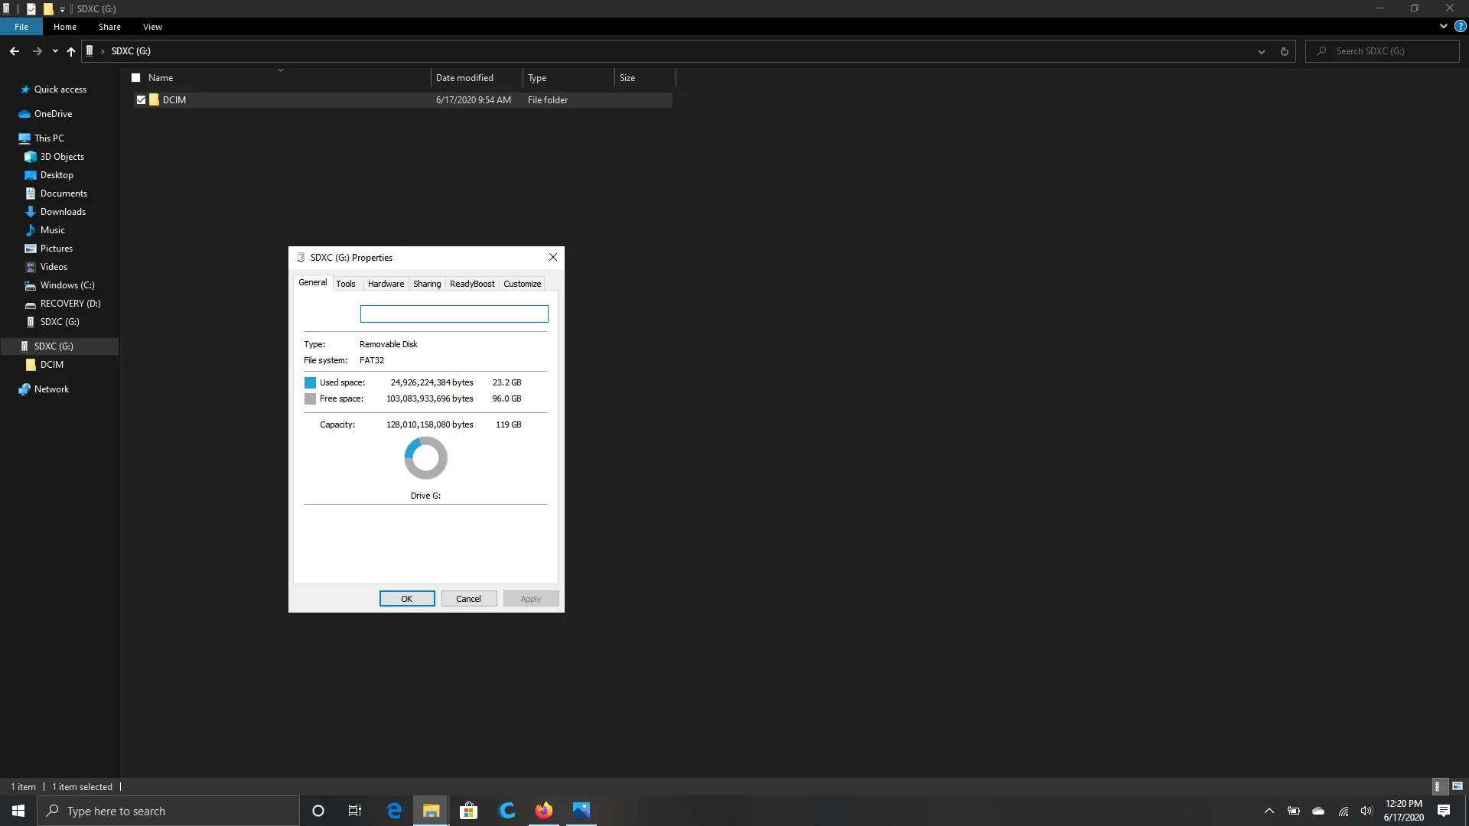Viewport: 1469px width, 826px height.
Task: Switch to large icons view in status bar
Action: point(1458,786)
